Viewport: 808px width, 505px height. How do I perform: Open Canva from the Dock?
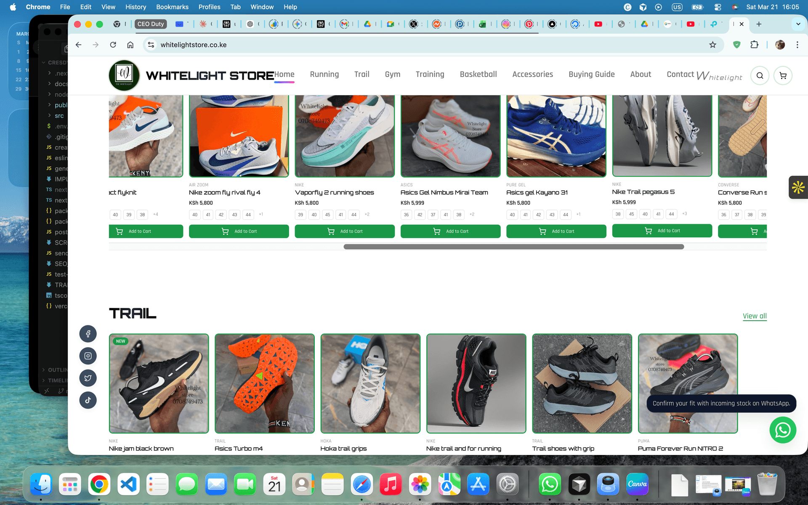637,484
